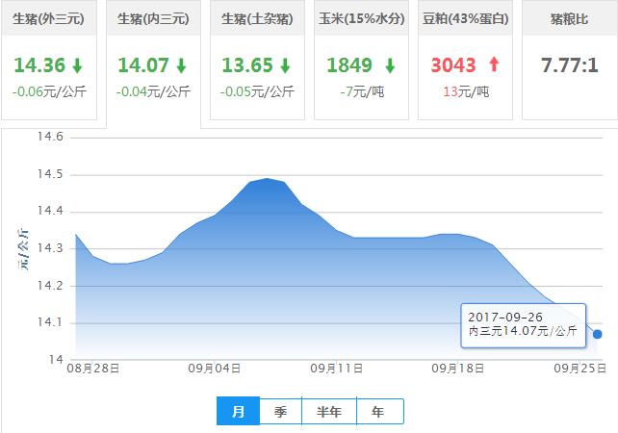Set the chart period to 年
This screenshot has height=433, width=618.
(x=378, y=412)
